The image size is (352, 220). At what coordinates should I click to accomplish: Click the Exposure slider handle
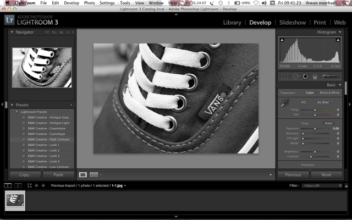point(315,129)
